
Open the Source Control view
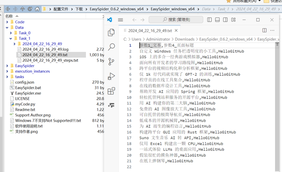pyautogui.click(x=111, y=62)
